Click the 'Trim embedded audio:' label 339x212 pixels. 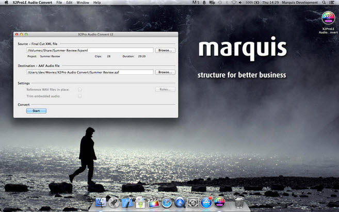[x=43, y=96]
